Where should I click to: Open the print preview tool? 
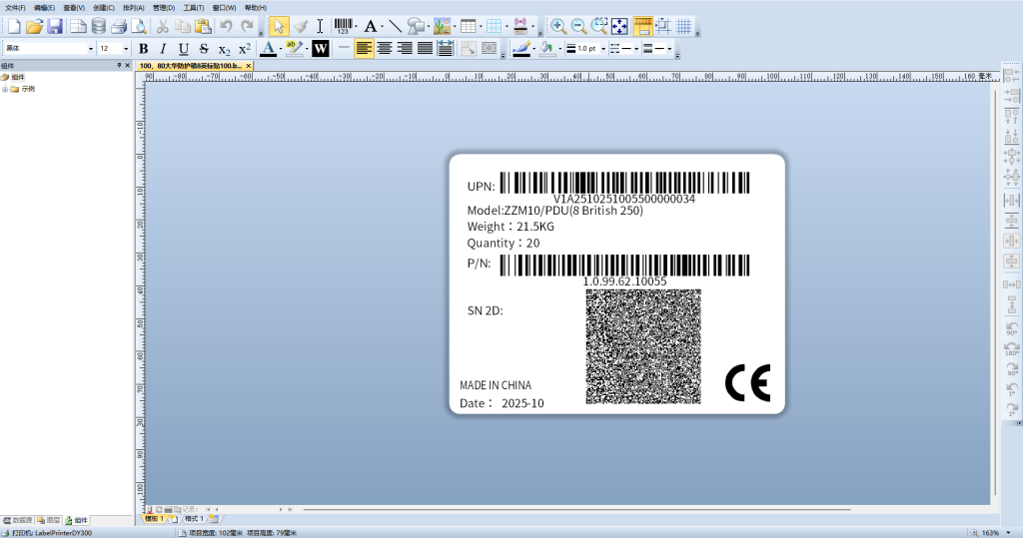[x=139, y=26]
